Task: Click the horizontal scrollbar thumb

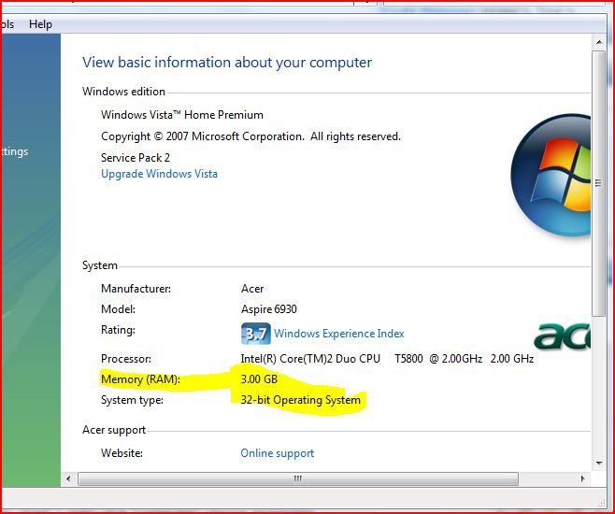Action: [x=298, y=478]
